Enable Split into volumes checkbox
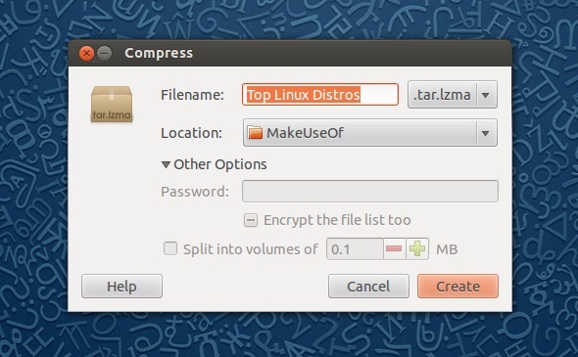The height and width of the screenshot is (357, 578). (x=170, y=248)
